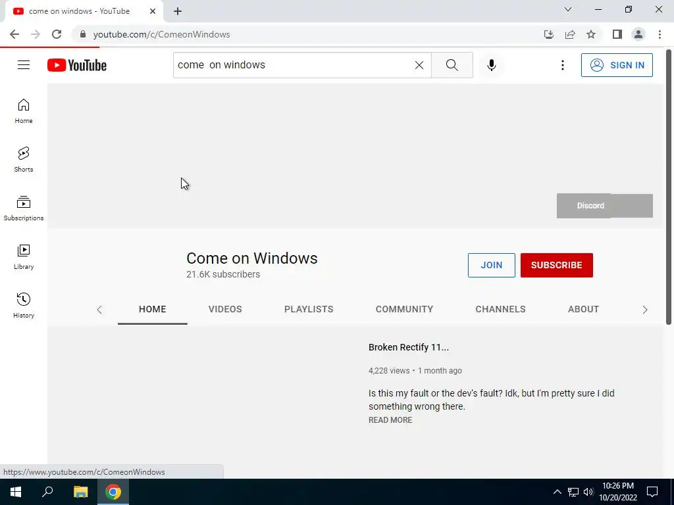Image resolution: width=674 pixels, height=505 pixels.
Task: Start voice search with the microphone
Action: 491,65
